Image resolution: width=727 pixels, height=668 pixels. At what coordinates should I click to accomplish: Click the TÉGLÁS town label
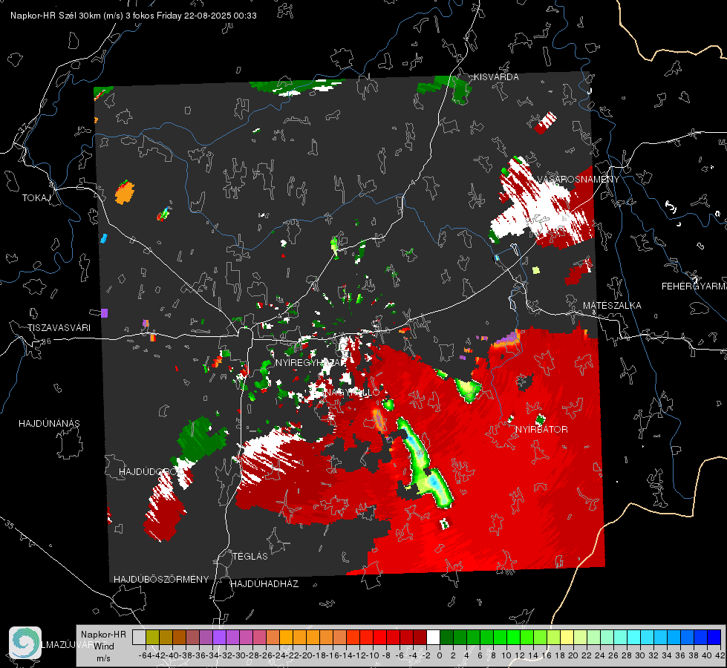click(x=250, y=556)
